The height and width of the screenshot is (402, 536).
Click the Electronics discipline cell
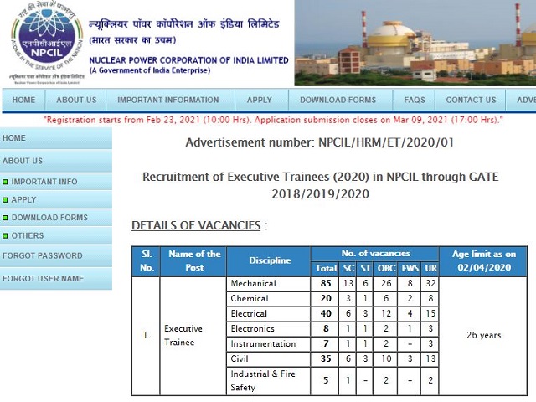click(x=268, y=328)
